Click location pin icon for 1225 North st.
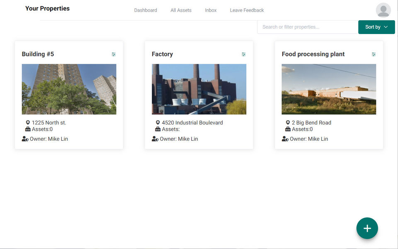The height and width of the screenshot is (249, 398). coord(28,123)
